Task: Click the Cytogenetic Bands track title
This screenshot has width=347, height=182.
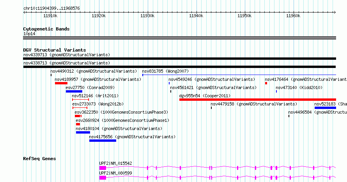Action: [x=46, y=29]
